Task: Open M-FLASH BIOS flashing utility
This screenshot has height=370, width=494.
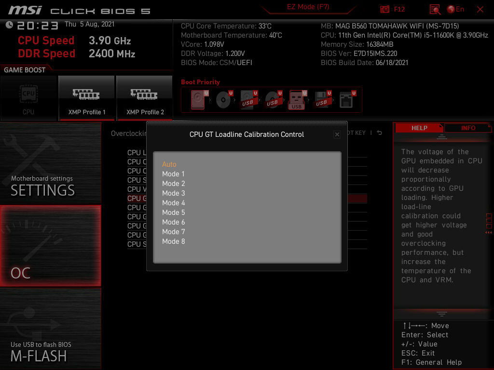Action: (50, 329)
